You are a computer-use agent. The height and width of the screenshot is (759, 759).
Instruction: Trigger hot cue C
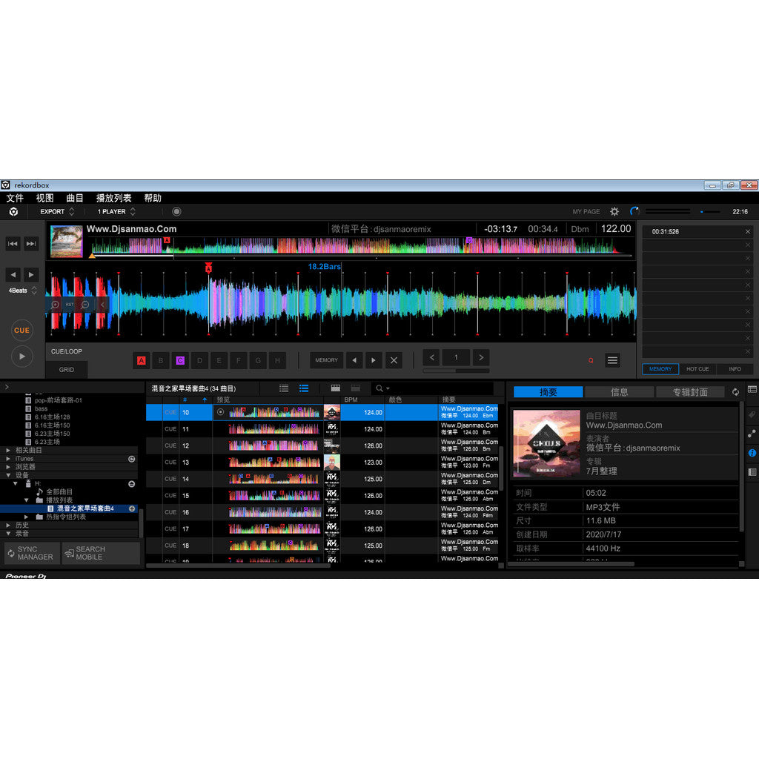click(180, 360)
